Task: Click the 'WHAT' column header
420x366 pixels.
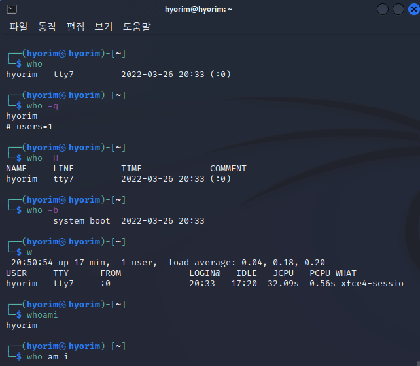Action: click(x=346, y=273)
